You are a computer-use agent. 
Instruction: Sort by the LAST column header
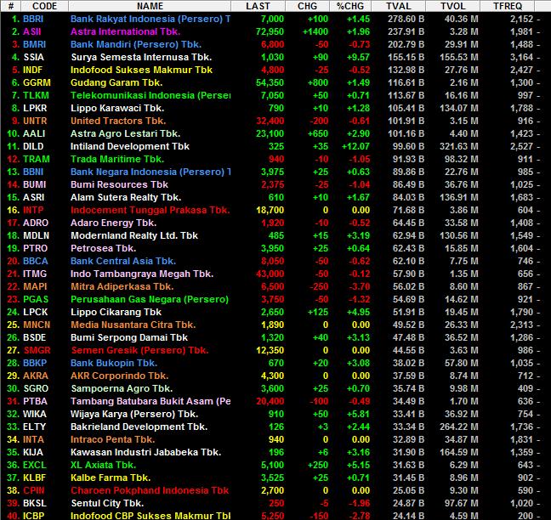coord(258,6)
